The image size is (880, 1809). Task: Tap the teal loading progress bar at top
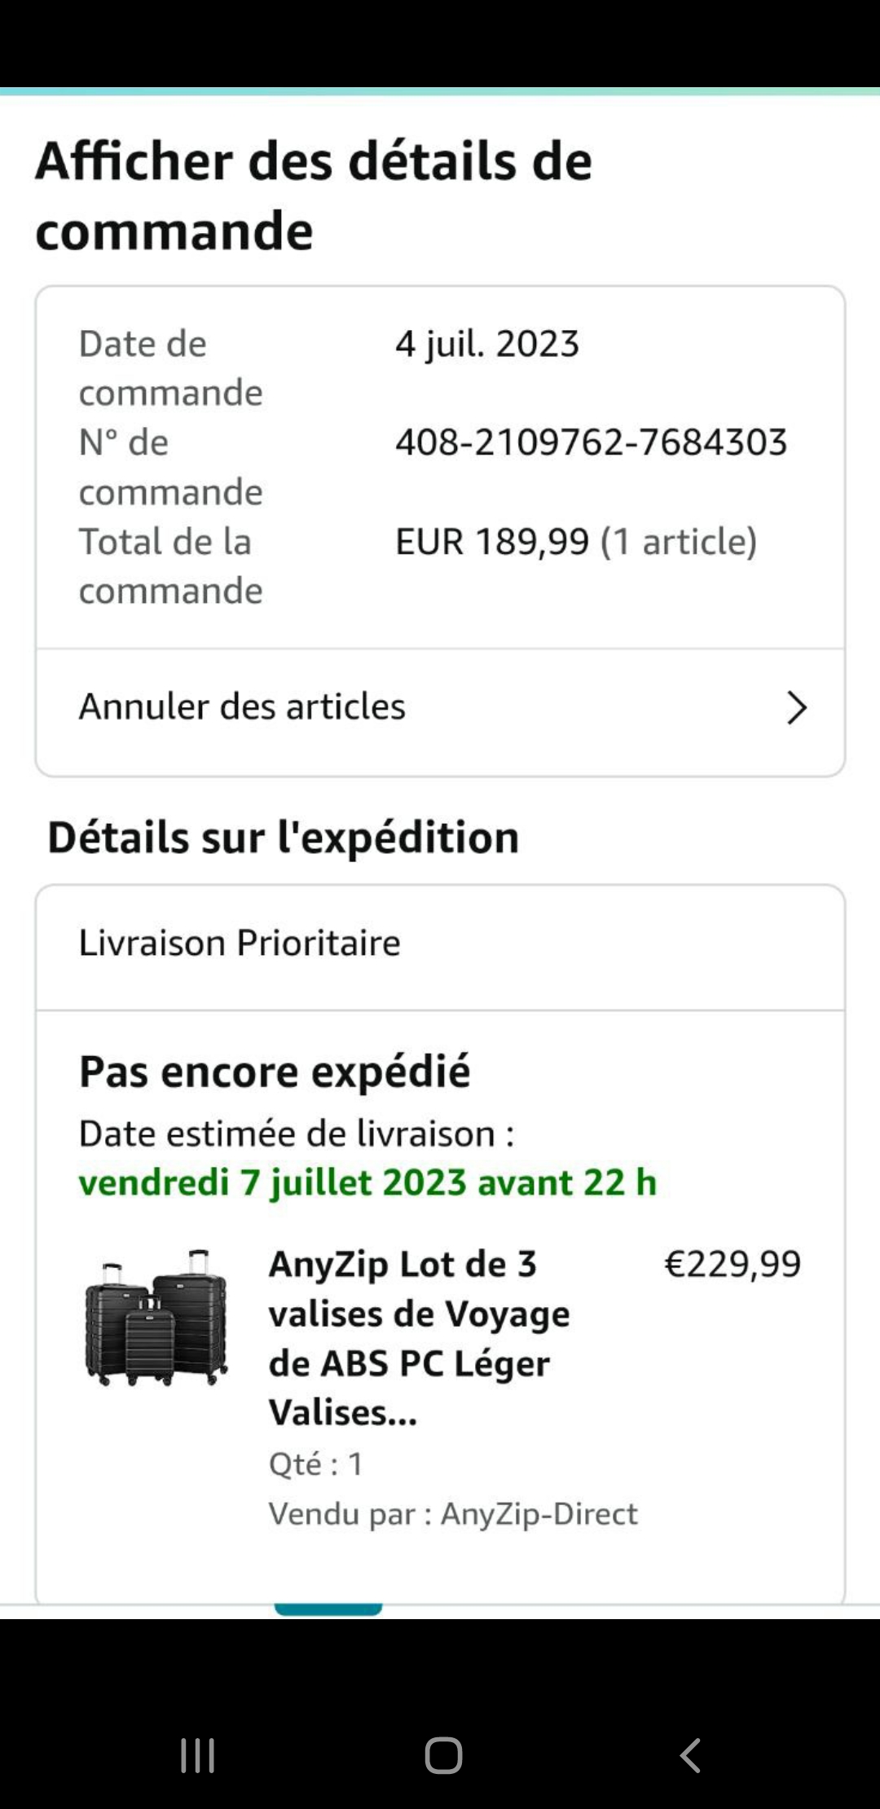click(x=440, y=91)
